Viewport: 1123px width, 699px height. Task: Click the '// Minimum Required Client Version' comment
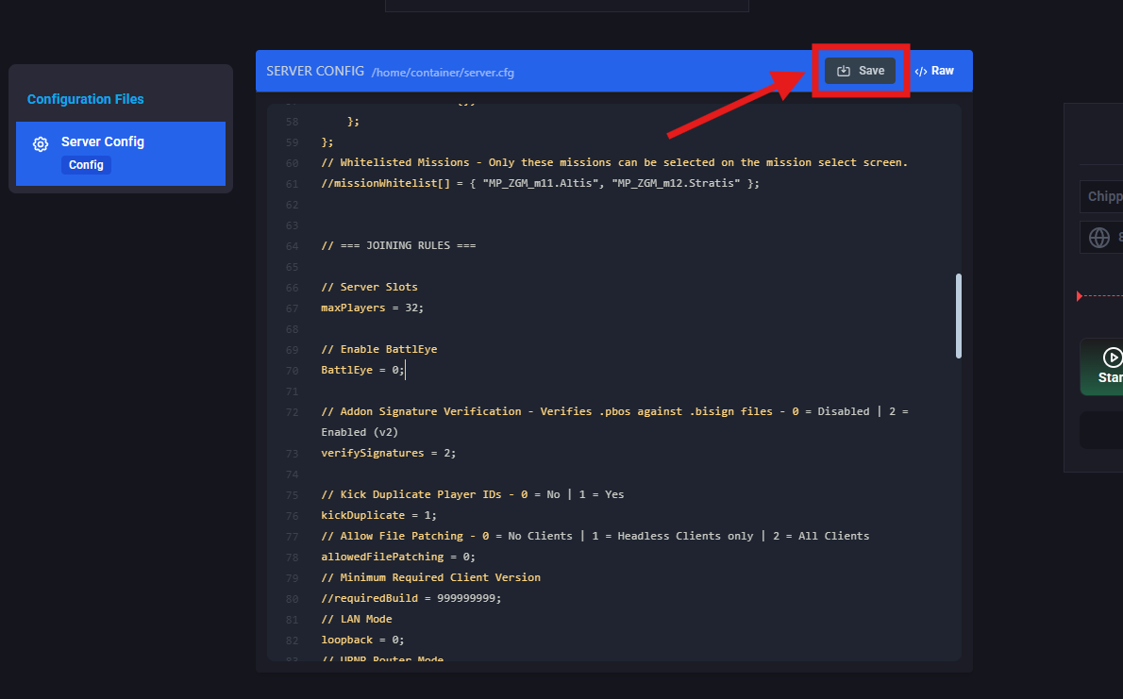pyautogui.click(x=430, y=577)
